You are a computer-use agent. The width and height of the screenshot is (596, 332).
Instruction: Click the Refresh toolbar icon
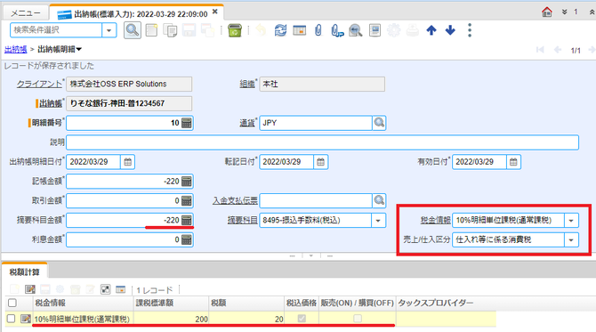280,30
